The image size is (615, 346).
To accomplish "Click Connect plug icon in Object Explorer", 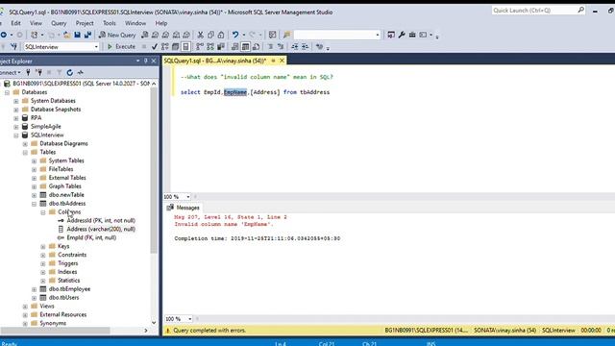I will (x=28, y=73).
